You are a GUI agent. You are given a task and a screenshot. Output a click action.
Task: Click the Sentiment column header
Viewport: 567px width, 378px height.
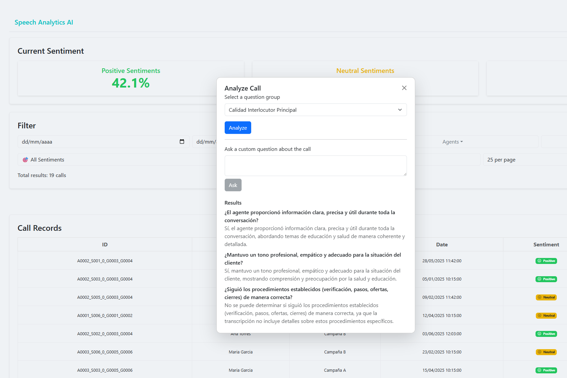[546, 244]
